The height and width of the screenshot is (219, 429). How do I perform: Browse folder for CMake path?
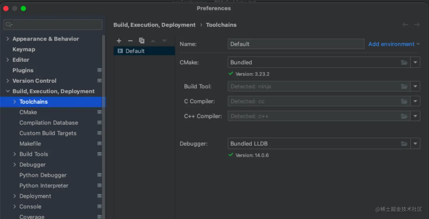[x=404, y=62]
